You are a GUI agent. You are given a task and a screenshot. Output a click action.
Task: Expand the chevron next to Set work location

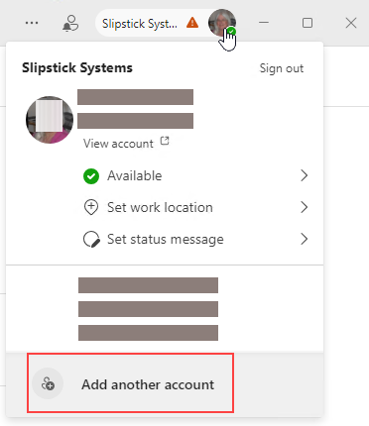tap(305, 207)
